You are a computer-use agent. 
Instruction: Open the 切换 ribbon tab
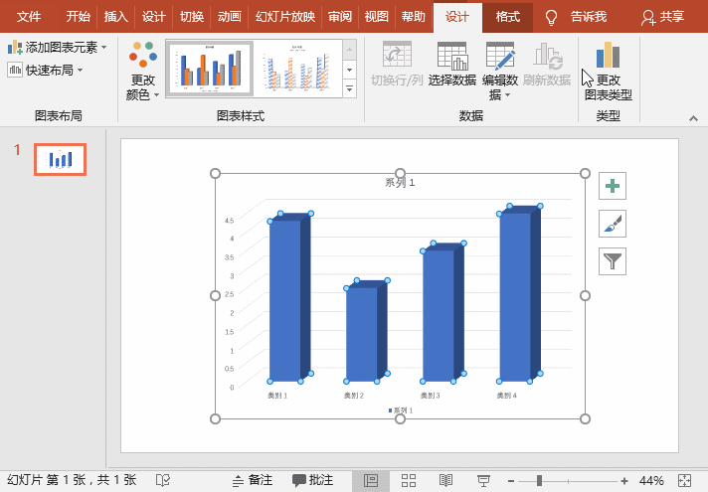click(192, 17)
